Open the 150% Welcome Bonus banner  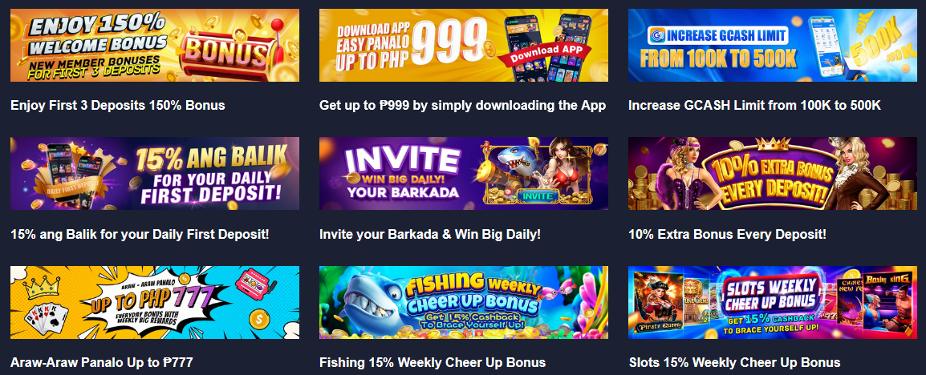pos(155,46)
